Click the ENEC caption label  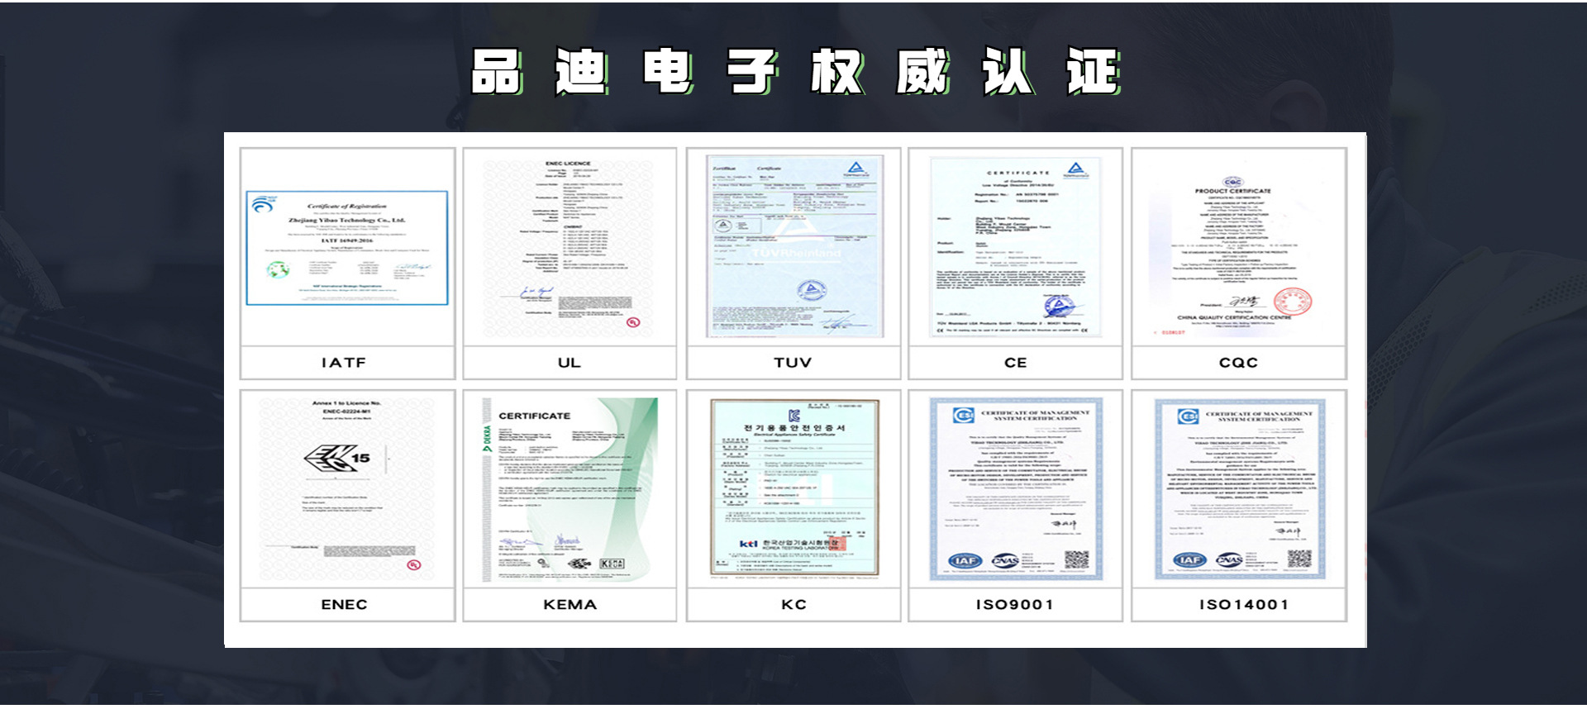pyautogui.click(x=344, y=605)
